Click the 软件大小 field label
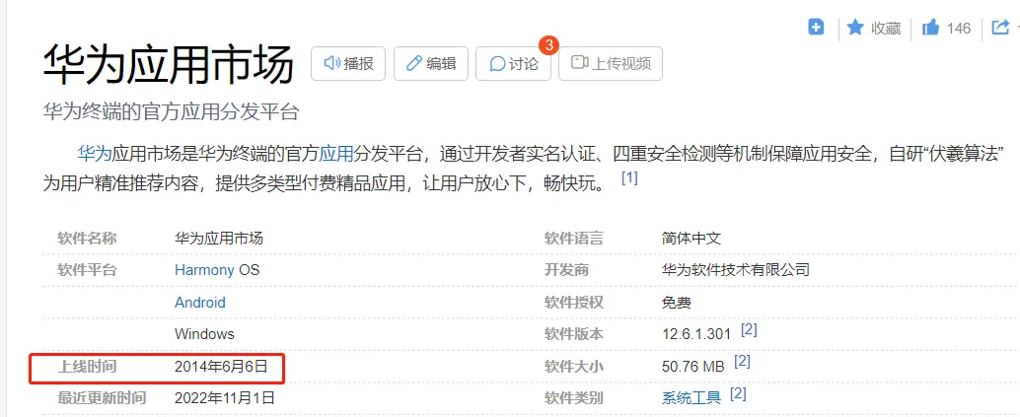 pyautogui.click(x=574, y=367)
